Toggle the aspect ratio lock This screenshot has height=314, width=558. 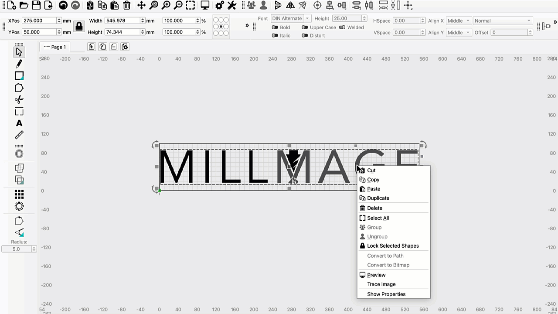79,26
